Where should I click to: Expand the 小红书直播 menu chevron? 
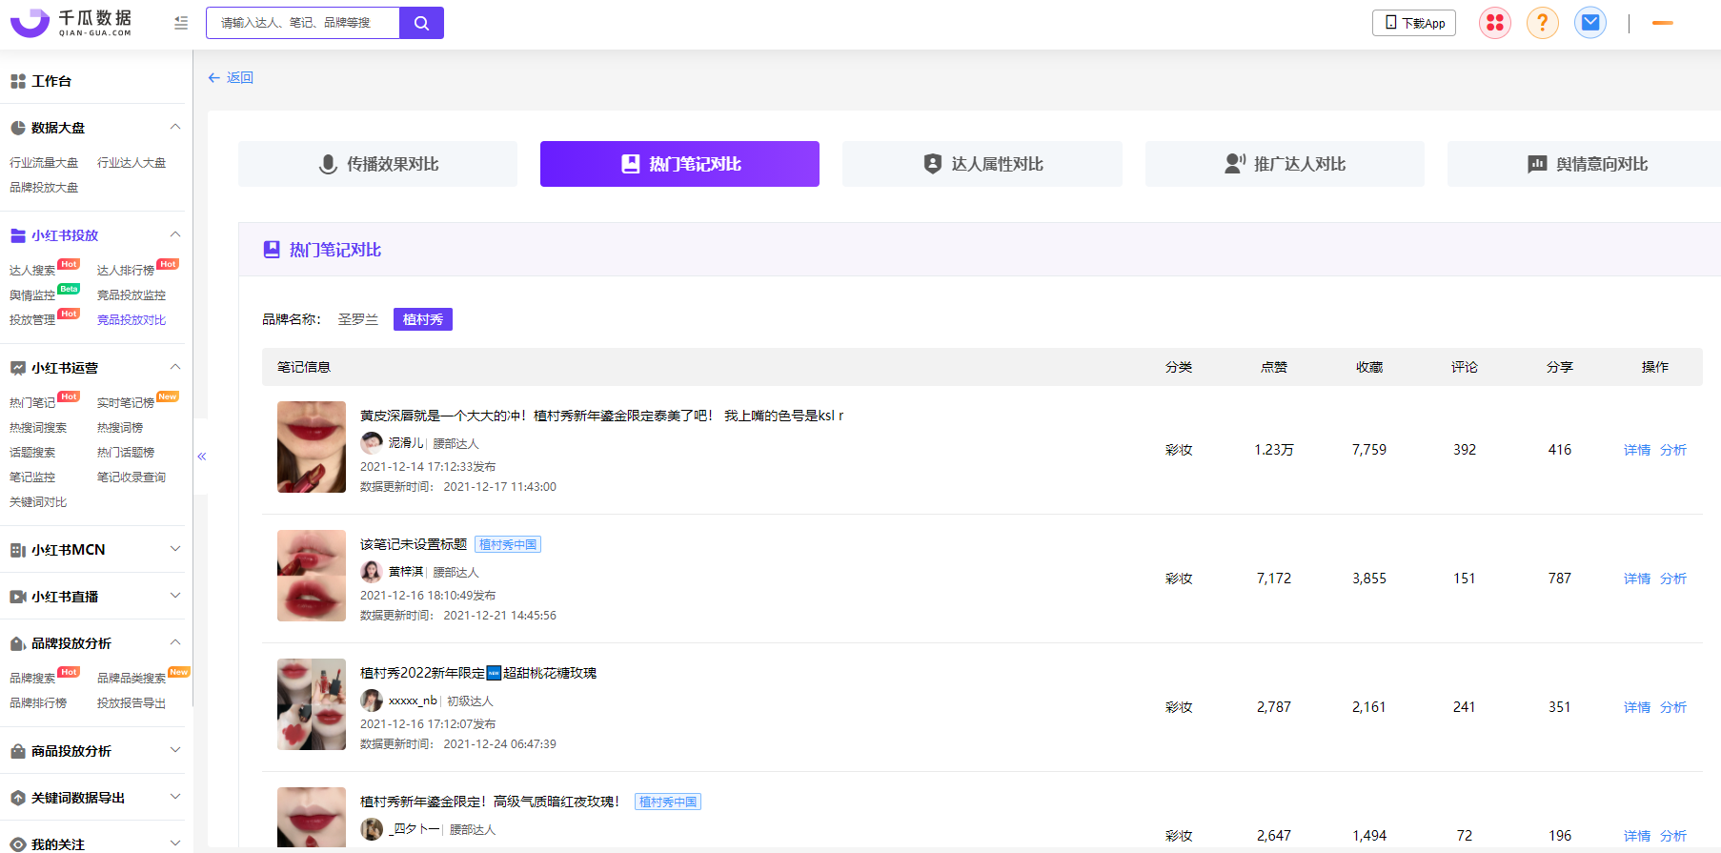(x=175, y=596)
